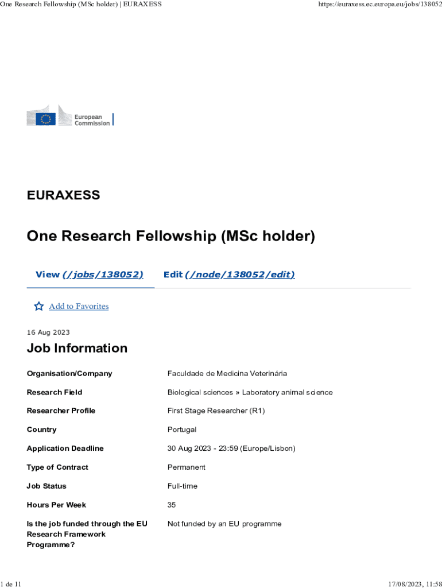
Task: Switch to the View tab
Action: (x=90, y=274)
